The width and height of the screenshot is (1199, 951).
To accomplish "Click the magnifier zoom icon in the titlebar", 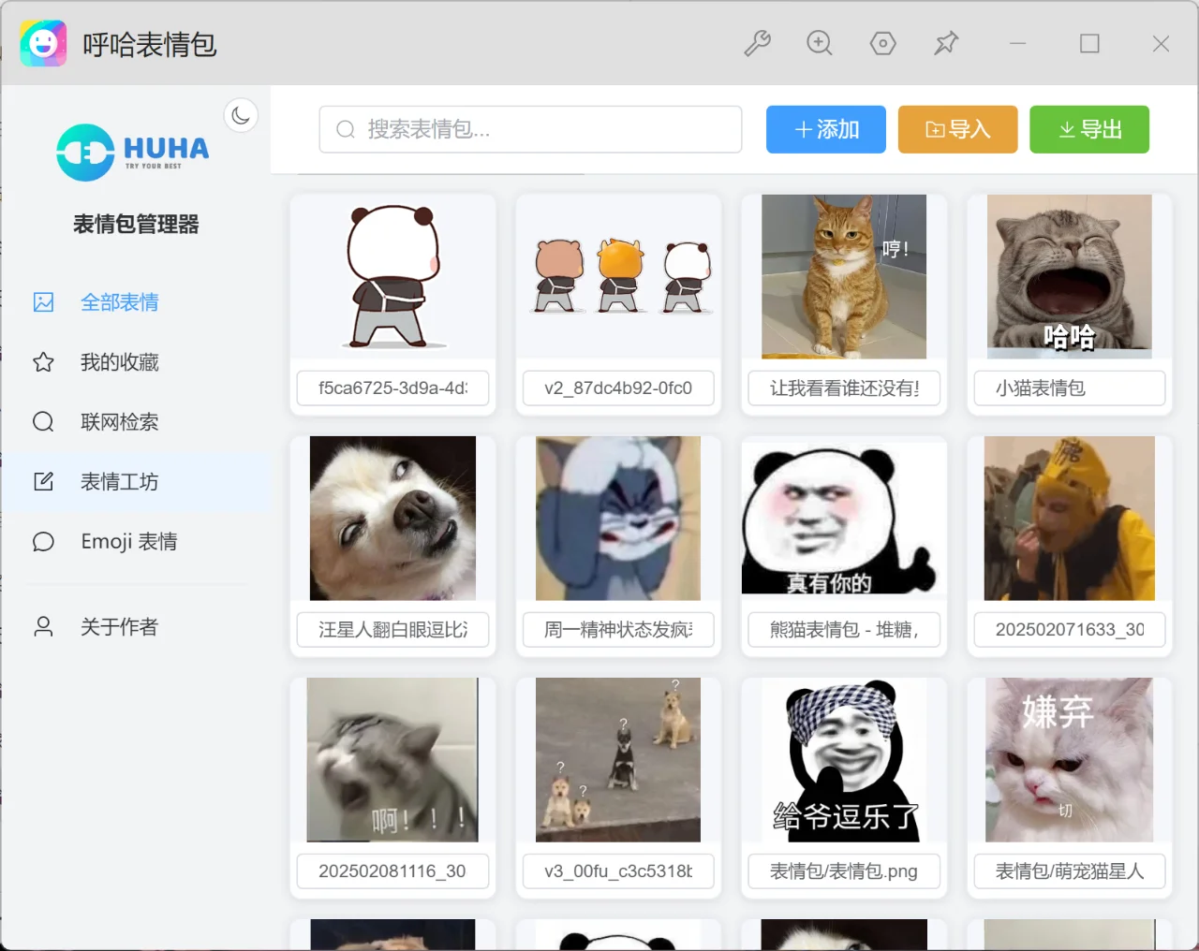I will (x=820, y=43).
